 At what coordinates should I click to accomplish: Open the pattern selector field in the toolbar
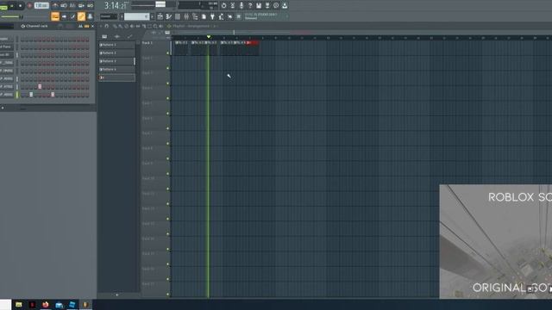(x=136, y=16)
